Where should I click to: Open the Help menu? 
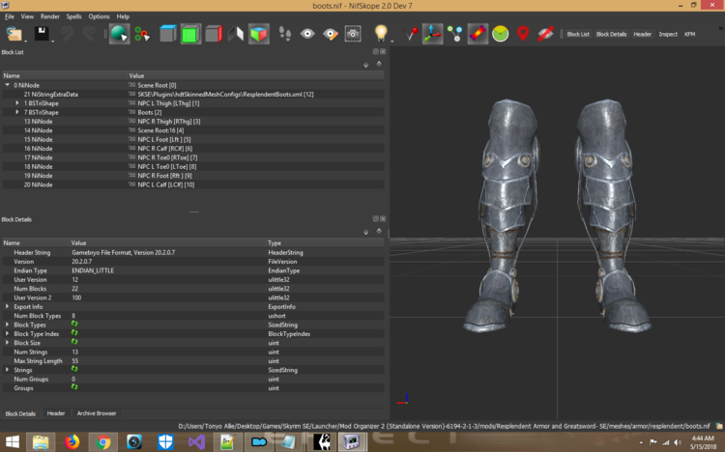coord(123,16)
